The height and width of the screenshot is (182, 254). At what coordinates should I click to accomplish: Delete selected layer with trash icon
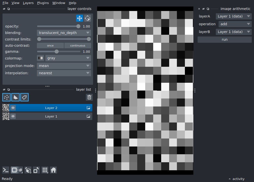89,97
